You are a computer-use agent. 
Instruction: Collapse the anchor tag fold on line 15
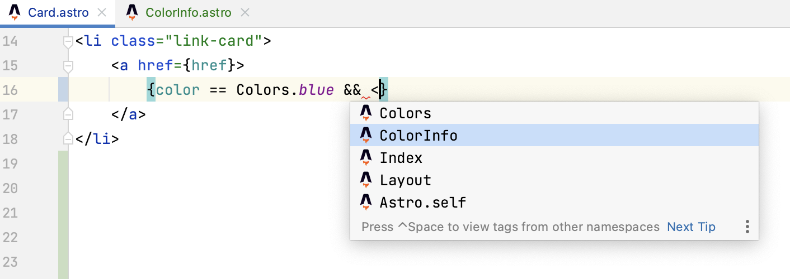click(68, 66)
